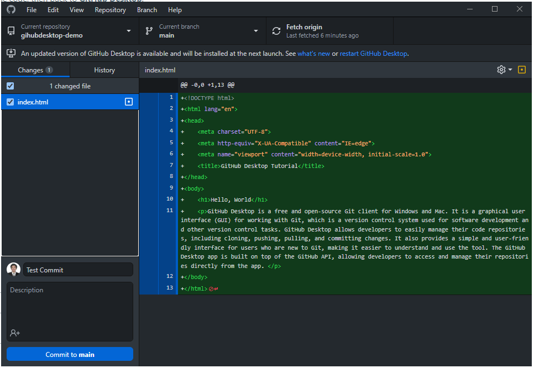534x368 pixels.
Task: Click the repository icon beside Current repository
Action: pos(11,31)
